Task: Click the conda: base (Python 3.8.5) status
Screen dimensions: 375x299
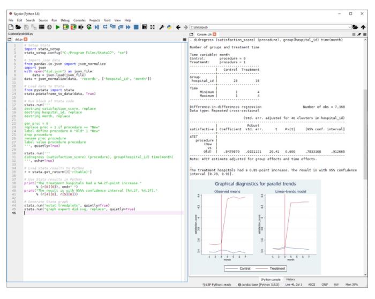Action: point(259,285)
